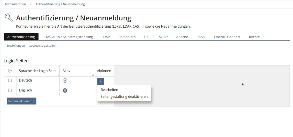The width and height of the screenshot is (293, 137).
Task: Open the ILIAS-Auth / Selbstregistrierung tab
Action: [68, 37]
